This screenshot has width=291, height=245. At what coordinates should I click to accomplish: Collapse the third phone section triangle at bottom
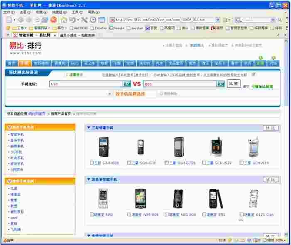[x=89, y=235]
